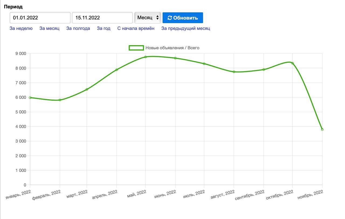Click the май 2022 peak data point
The width and height of the screenshot is (345, 219).
(x=145, y=57)
